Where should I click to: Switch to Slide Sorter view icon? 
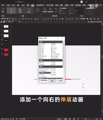tap(70, 119)
